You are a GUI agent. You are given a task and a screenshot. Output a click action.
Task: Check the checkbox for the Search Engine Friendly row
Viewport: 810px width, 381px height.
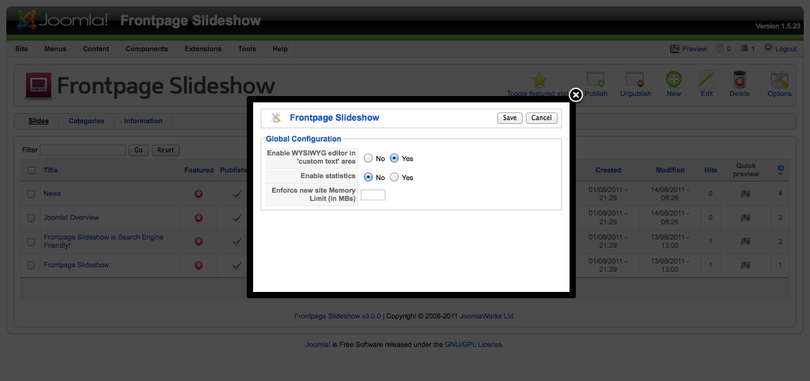coord(31,241)
